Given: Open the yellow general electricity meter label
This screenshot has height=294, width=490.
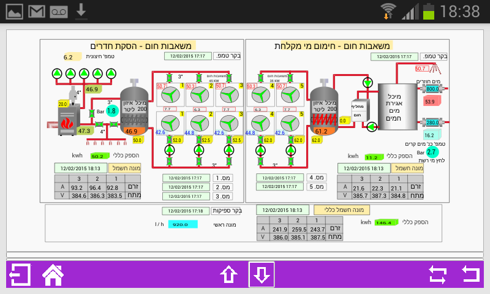Looking at the screenshot, I should tap(342, 210).
